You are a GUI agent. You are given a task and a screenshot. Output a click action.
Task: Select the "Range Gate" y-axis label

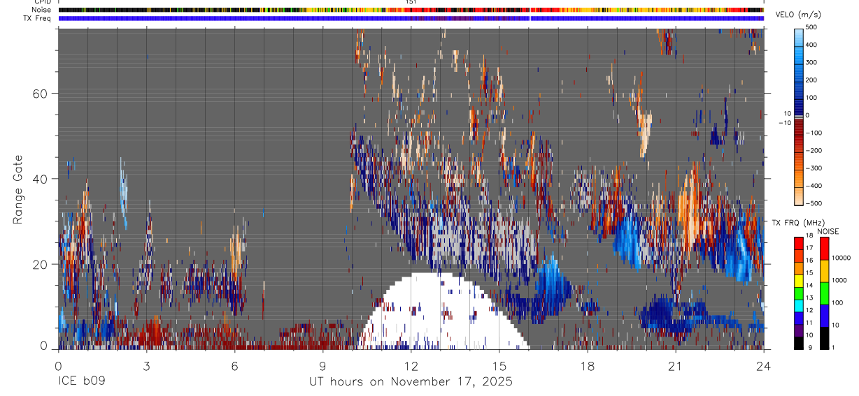[x=19, y=190]
